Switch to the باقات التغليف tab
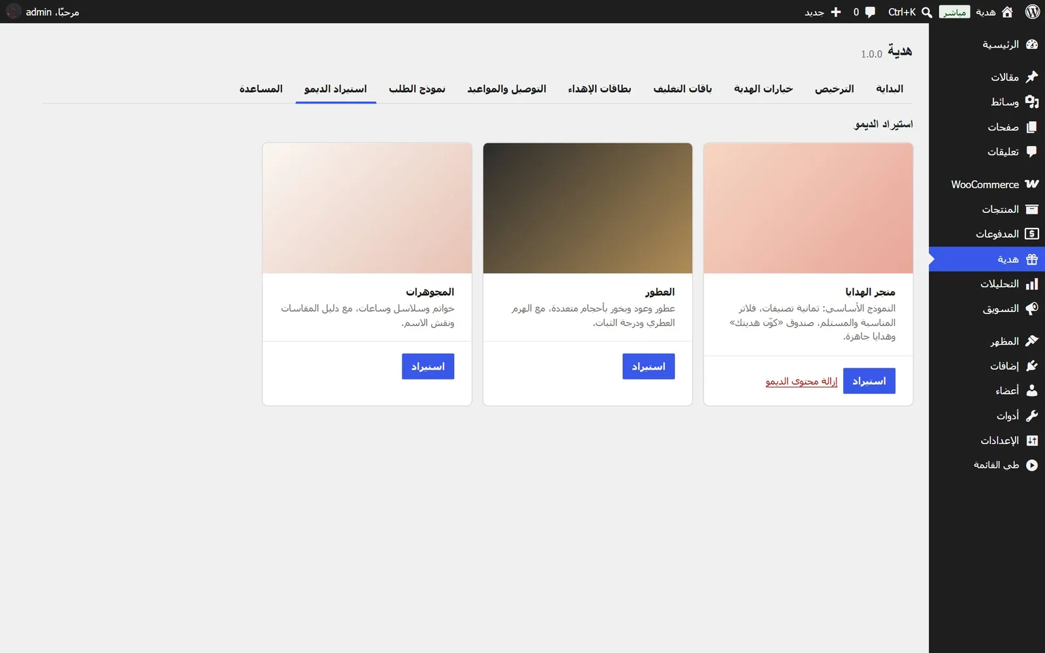The image size is (1045, 653). pyautogui.click(x=683, y=89)
